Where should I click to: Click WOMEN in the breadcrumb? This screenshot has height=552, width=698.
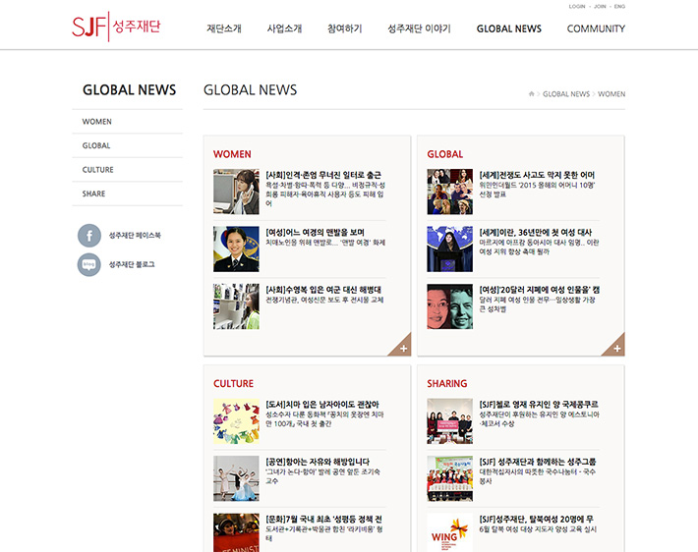611,94
